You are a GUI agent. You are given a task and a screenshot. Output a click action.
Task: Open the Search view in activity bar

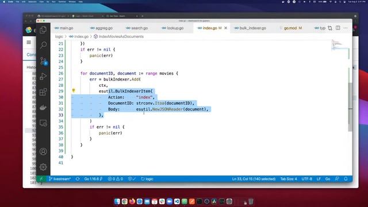[43, 45]
